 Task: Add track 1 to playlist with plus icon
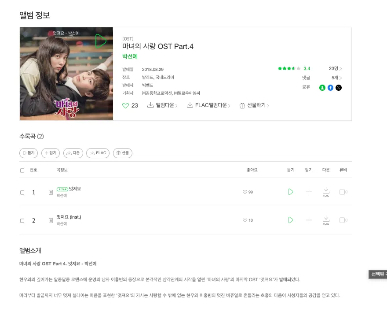point(309,192)
